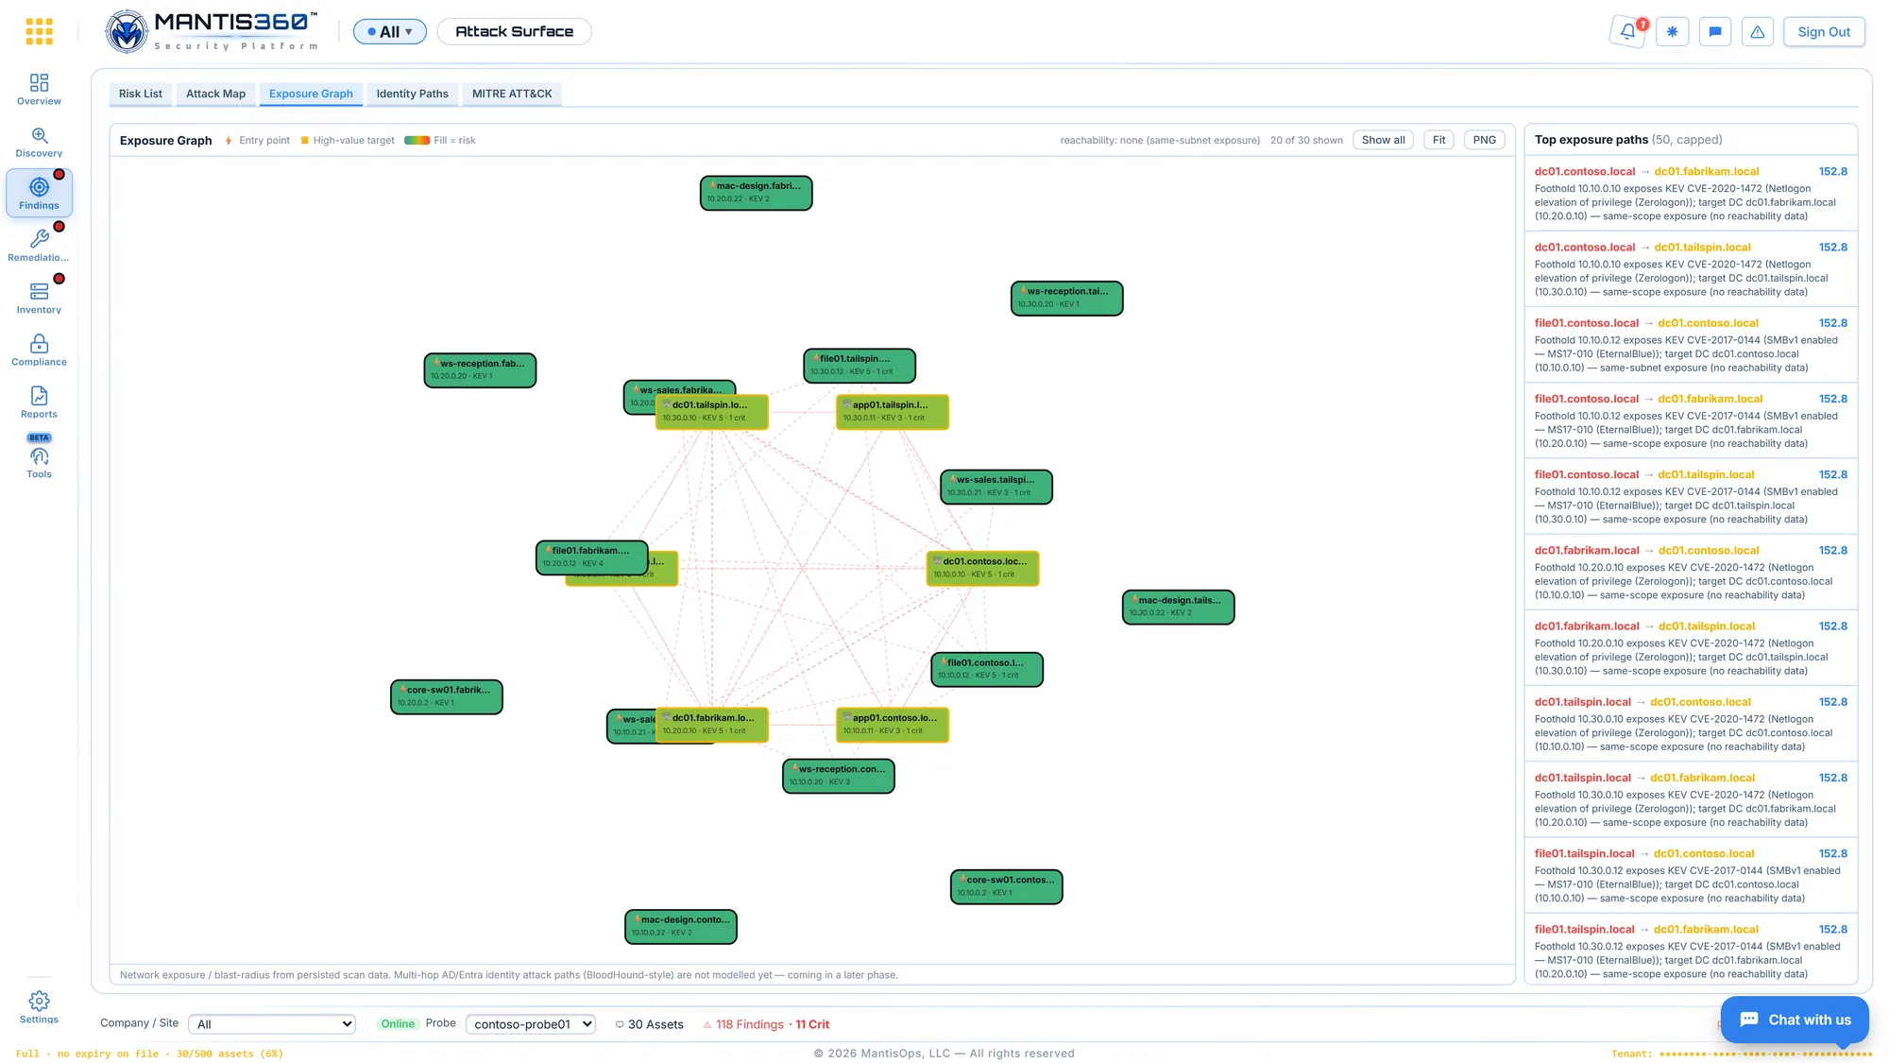Open path dc01.contoso.local to dc01.tailspin.local
1889x1063 pixels.
(x=1691, y=268)
